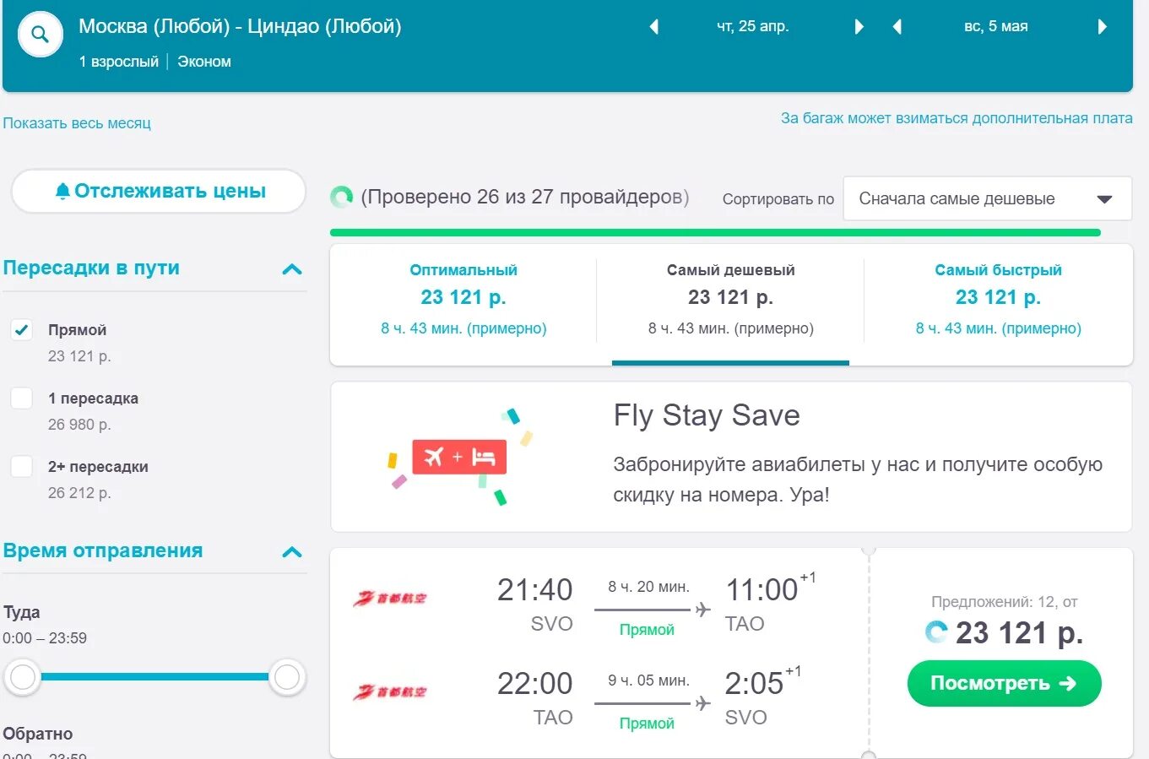Go to previous return date arrow
Viewport: 1149px width, 759px height.
pos(897,27)
